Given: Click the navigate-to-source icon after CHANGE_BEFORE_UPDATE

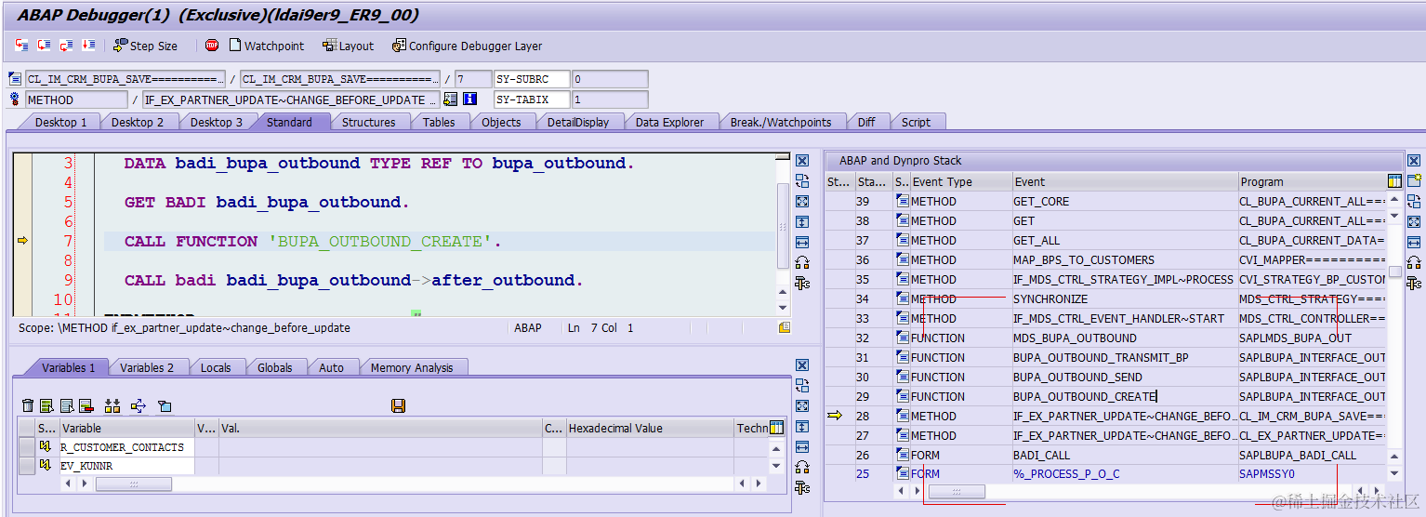Looking at the screenshot, I should (451, 99).
